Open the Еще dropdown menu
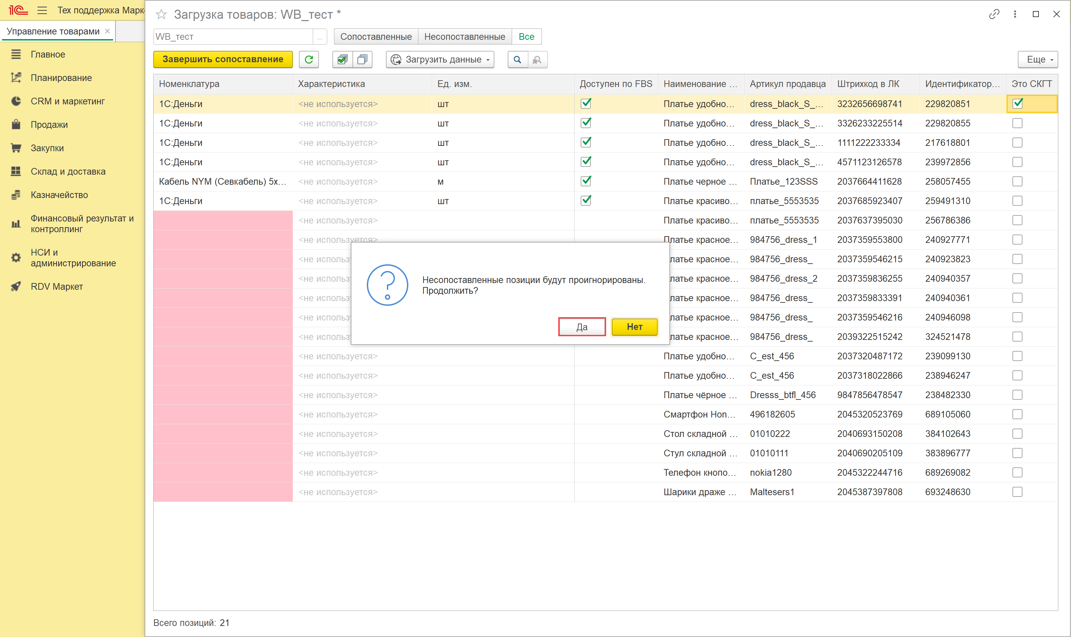Viewport: 1071px width, 637px height. 1037,59
